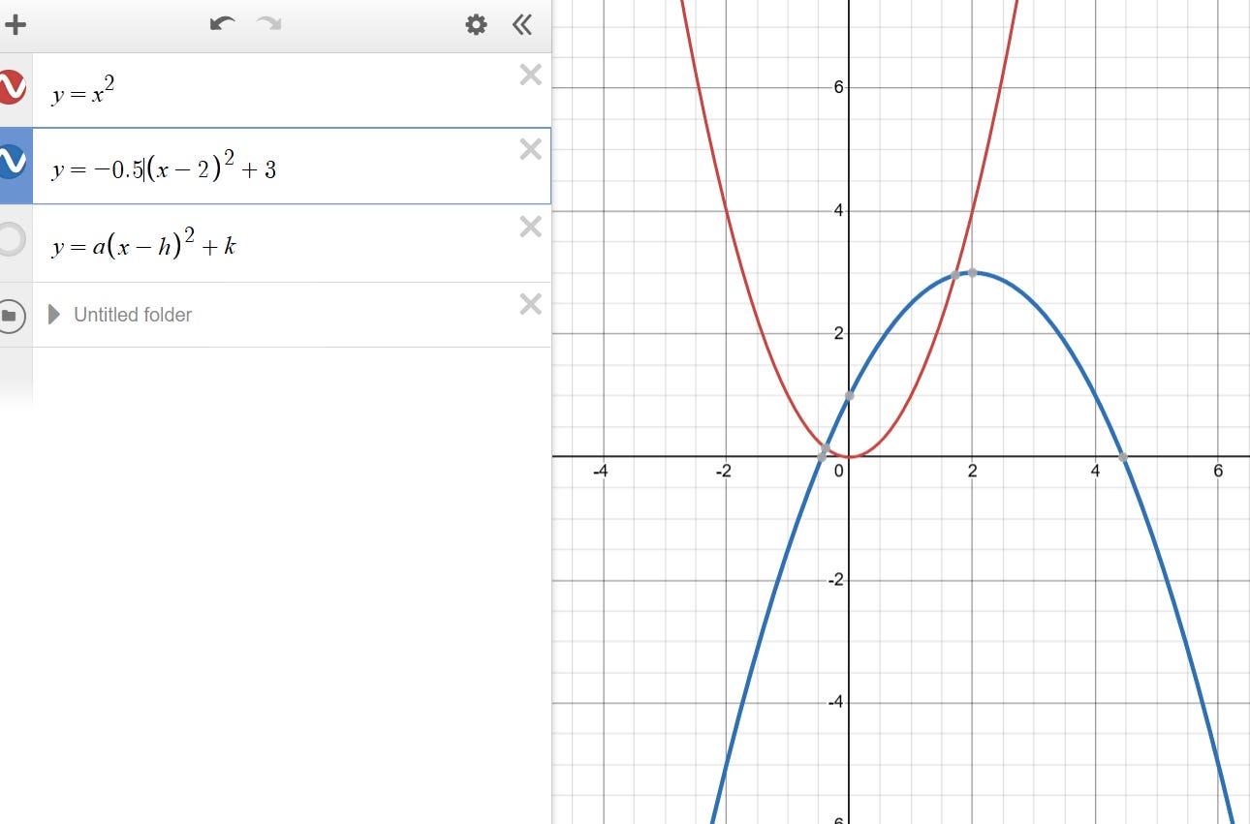Click the blue parabola's y-intercept point

tap(849, 395)
